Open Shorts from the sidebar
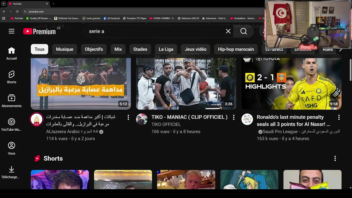352x198 pixels. click(11, 77)
